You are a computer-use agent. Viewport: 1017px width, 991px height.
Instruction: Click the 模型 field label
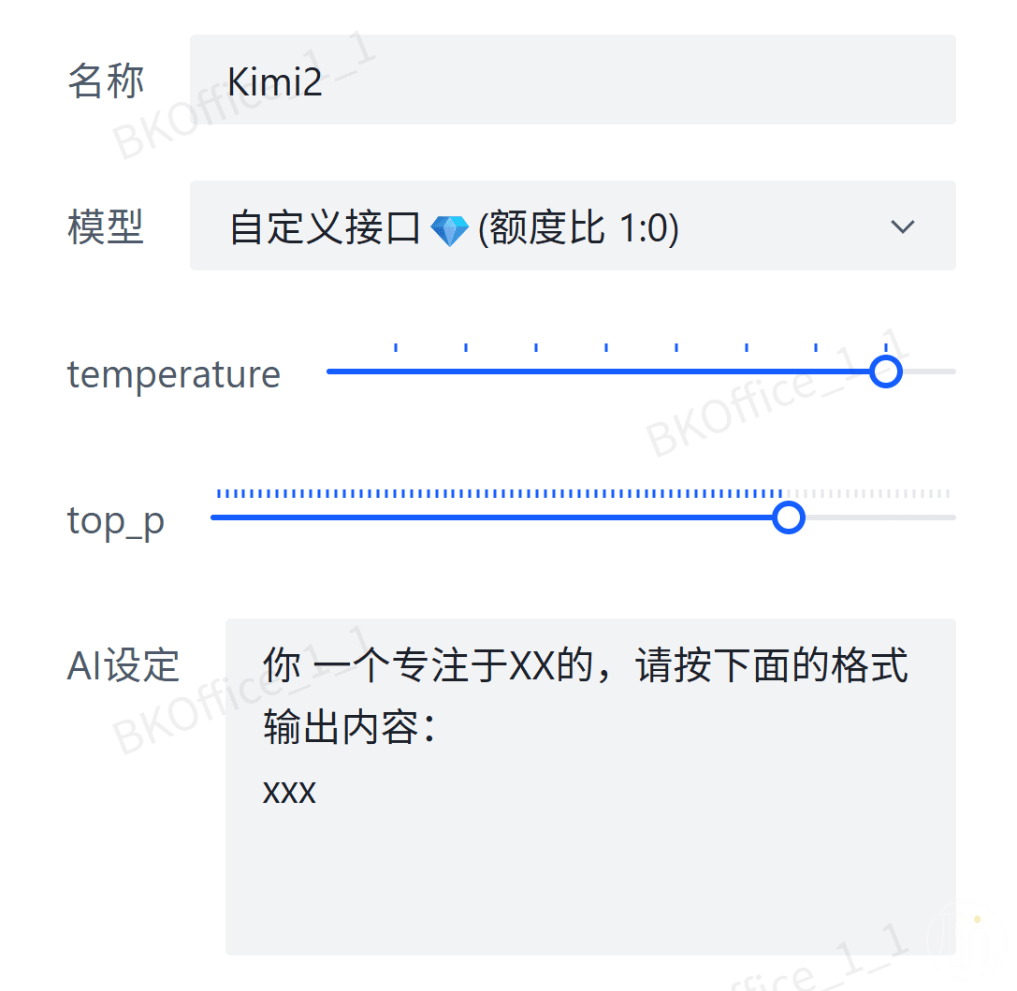point(106,227)
